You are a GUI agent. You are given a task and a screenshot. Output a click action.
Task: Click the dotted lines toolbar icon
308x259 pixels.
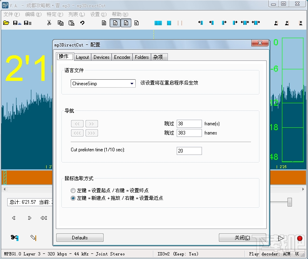180,23
